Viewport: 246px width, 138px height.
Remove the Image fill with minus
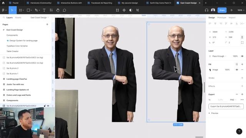242,70
